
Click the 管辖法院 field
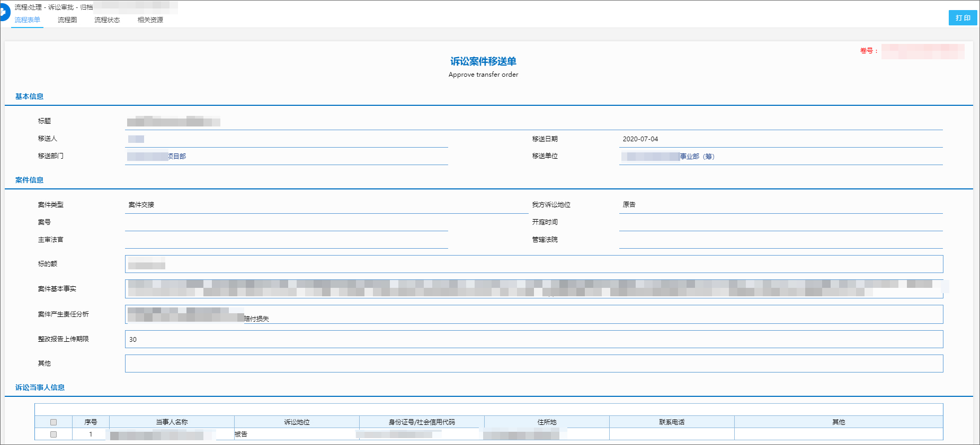(780, 240)
